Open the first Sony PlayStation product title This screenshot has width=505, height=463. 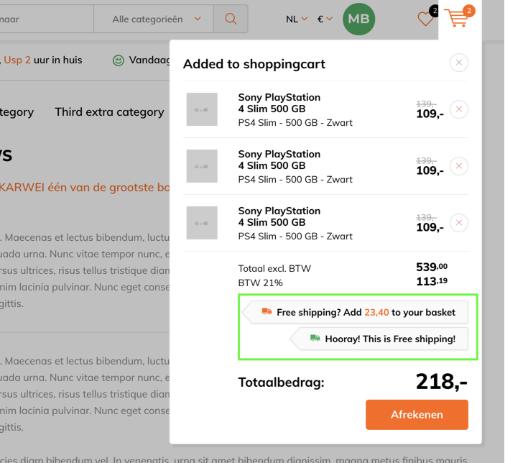(279, 104)
